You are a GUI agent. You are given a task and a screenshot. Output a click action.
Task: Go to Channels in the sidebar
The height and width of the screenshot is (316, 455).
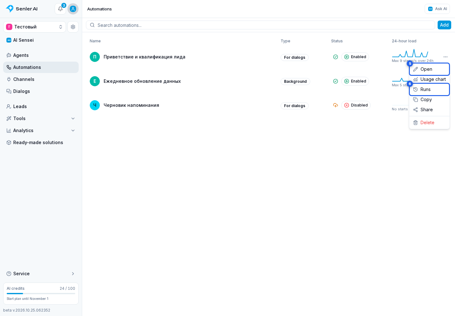tap(41, 79)
